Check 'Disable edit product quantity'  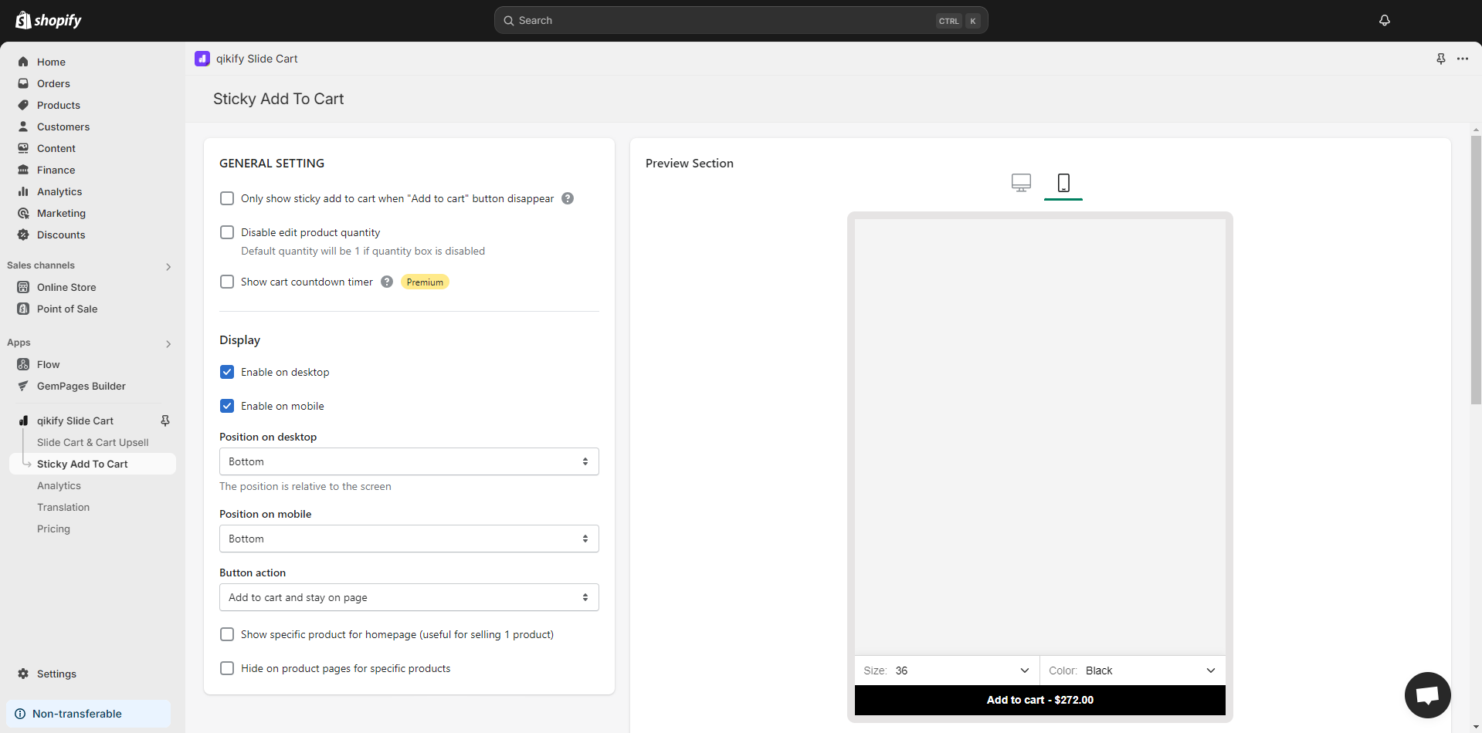(226, 231)
